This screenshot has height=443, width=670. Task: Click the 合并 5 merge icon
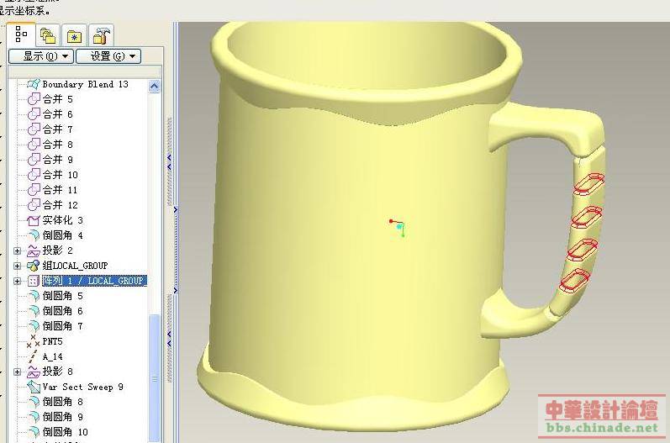point(34,99)
